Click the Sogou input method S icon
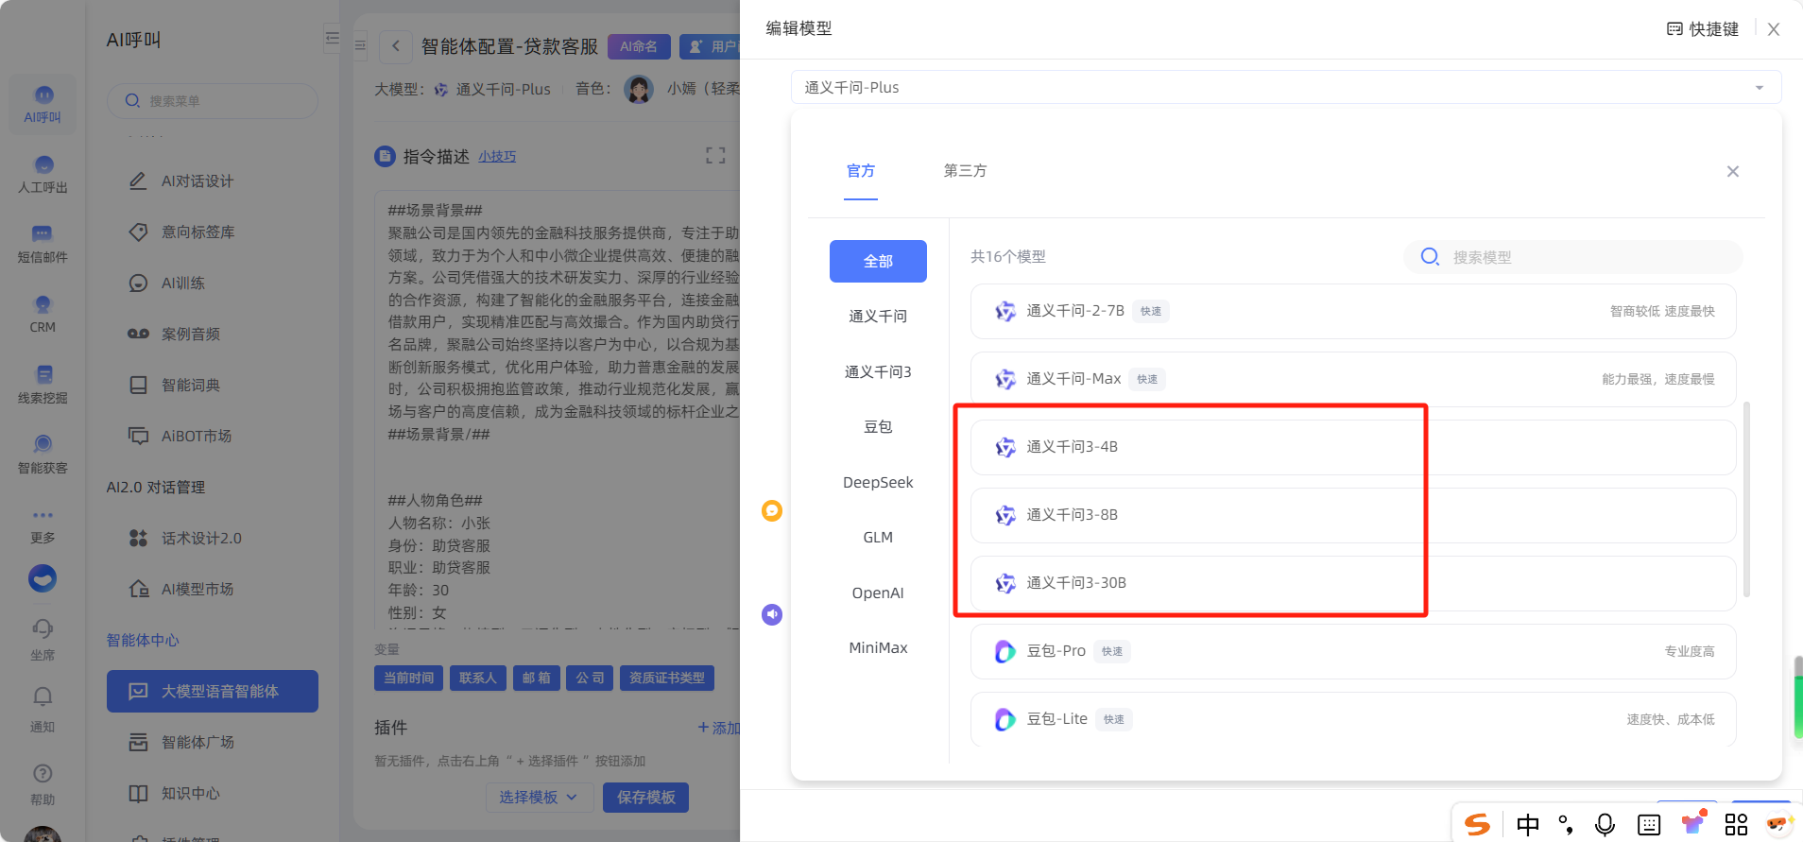The width and height of the screenshot is (1803, 842). [1477, 824]
